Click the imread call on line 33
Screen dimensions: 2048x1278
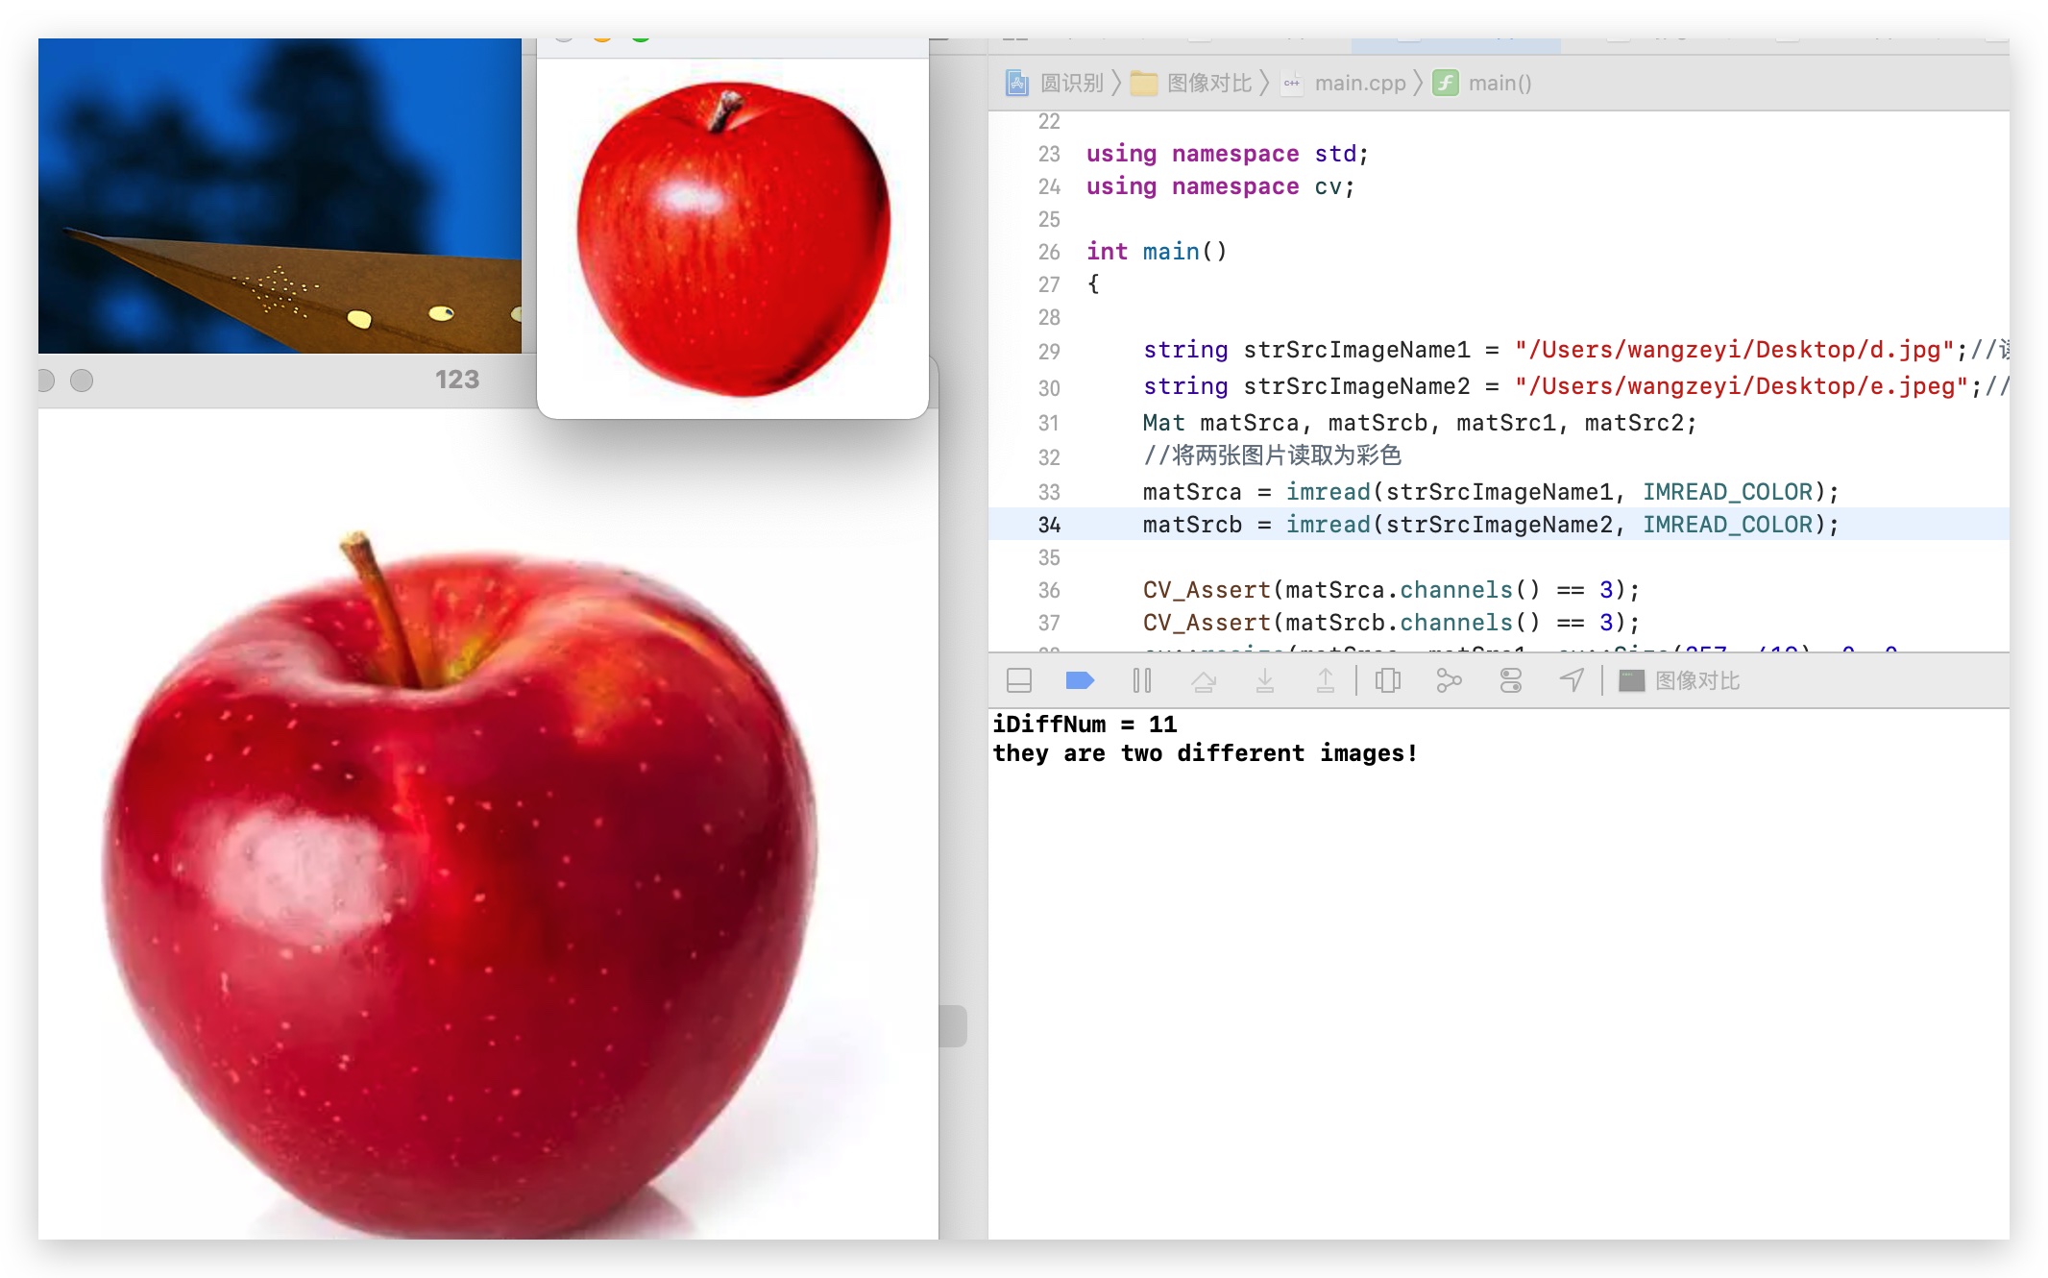click(1328, 492)
